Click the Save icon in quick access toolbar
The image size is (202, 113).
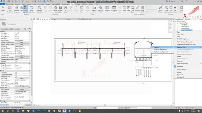(x=9, y=1)
